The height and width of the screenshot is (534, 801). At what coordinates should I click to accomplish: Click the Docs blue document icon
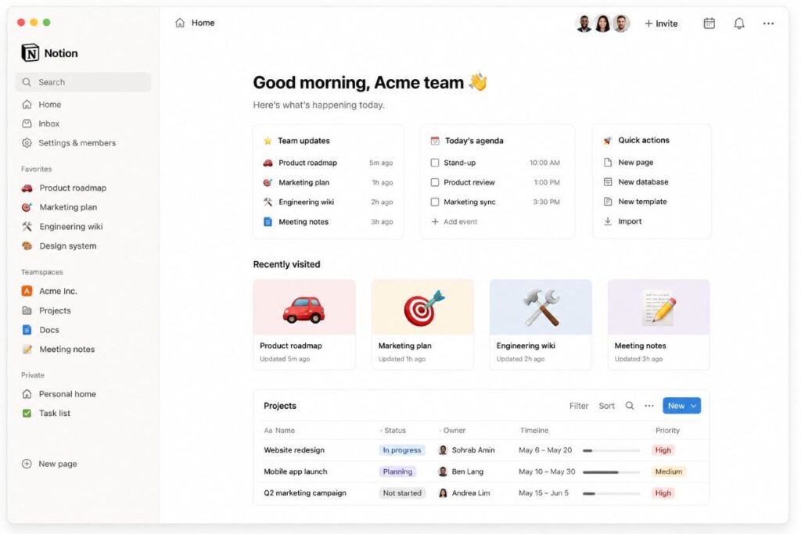[27, 330]
